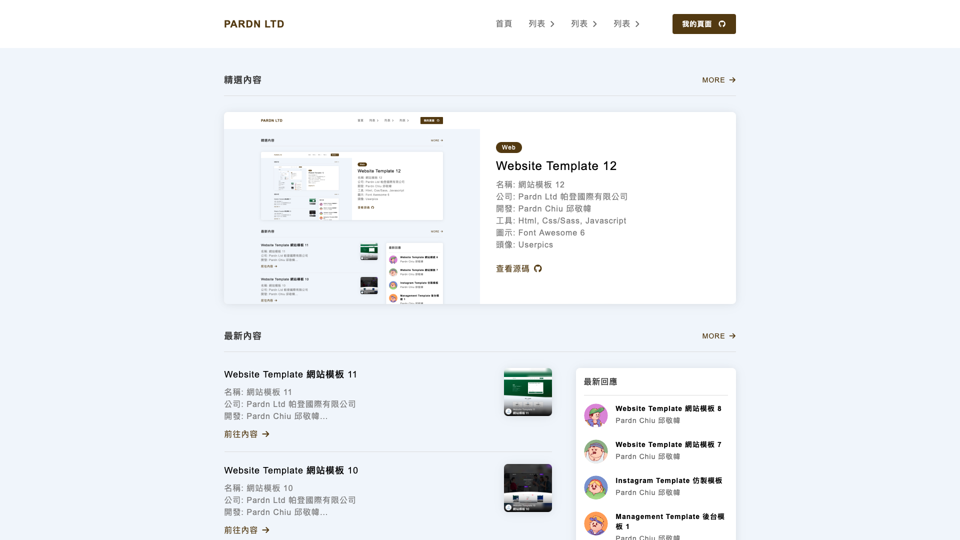Open the featured Website Template 12 screenshot
The image size is (960, 540).
coord(352,208)
